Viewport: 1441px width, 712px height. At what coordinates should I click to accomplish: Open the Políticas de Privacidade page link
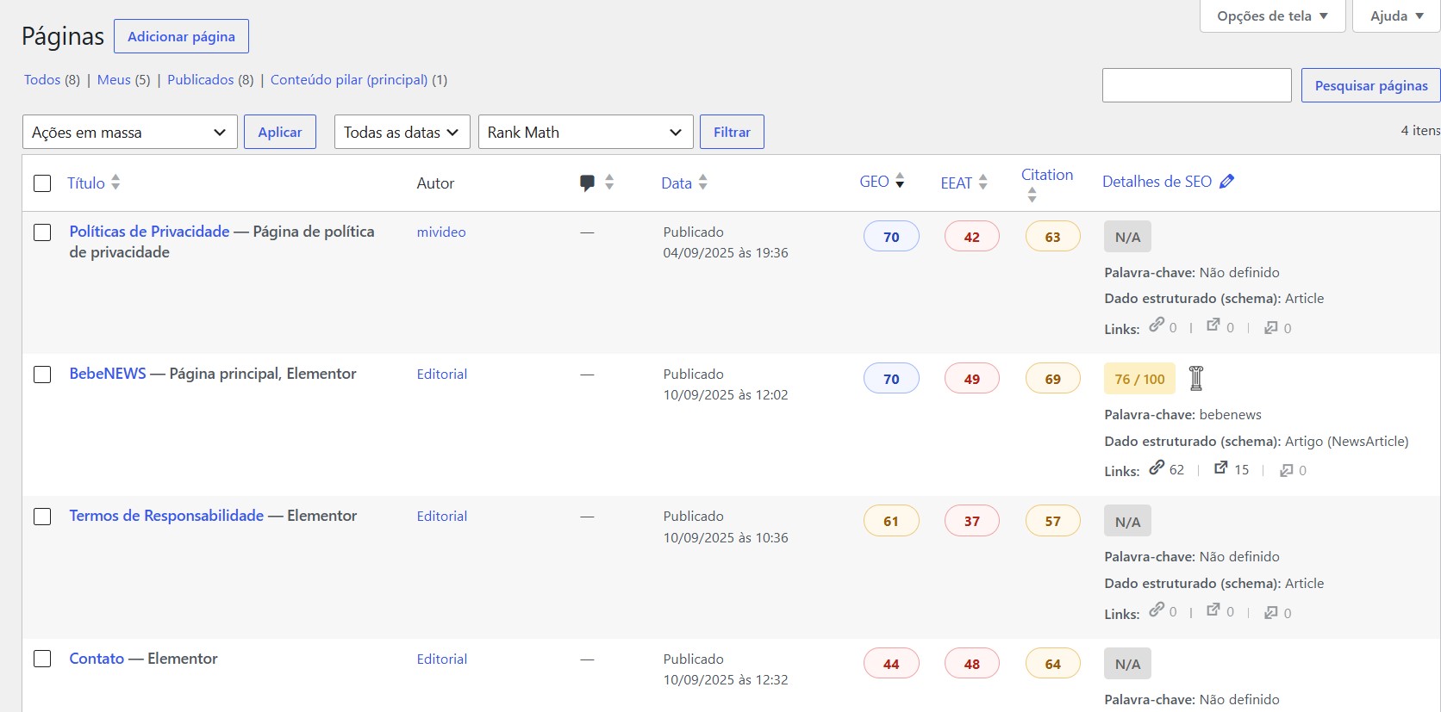tap(149, 232)
